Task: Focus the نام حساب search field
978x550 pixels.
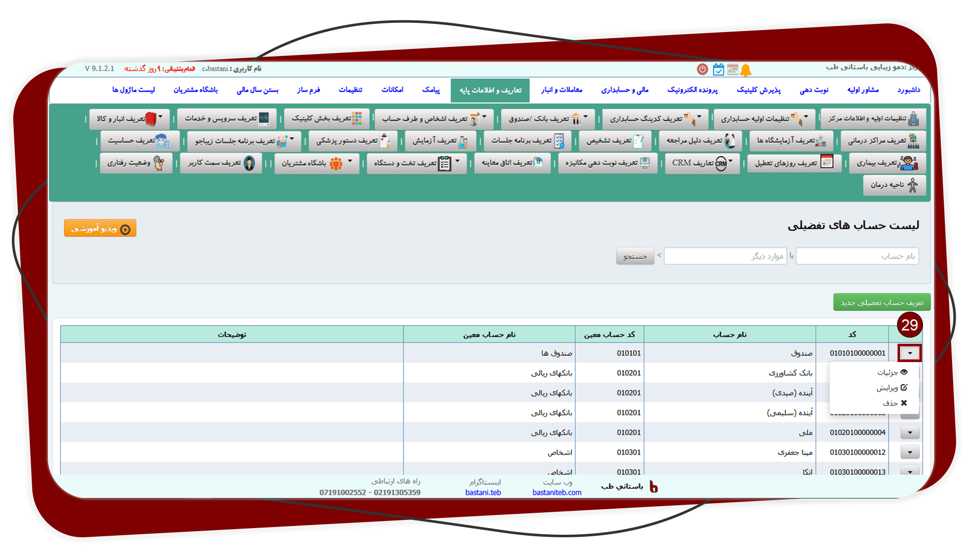Action: [x=857, y=256]
